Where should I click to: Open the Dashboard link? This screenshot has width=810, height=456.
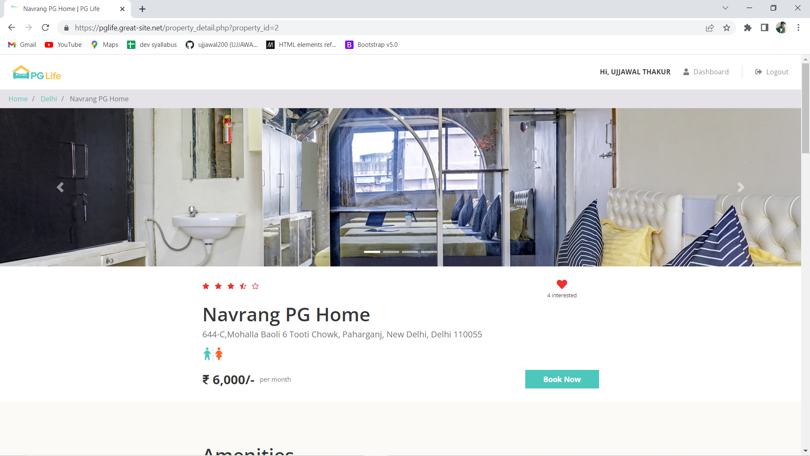[x=706, y=72]
